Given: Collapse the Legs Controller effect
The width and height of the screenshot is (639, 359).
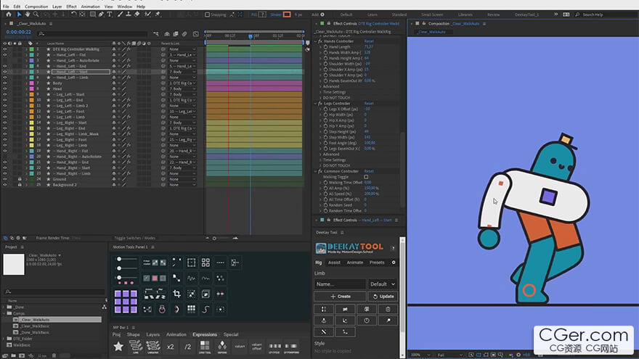Looking at the screenshot, I should click(316, 104).
